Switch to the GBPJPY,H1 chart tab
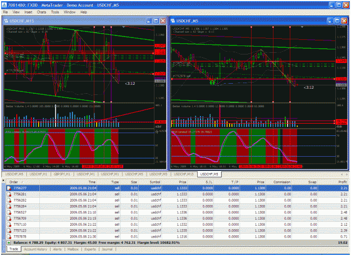The image size is (351, 255). (62, 174)
